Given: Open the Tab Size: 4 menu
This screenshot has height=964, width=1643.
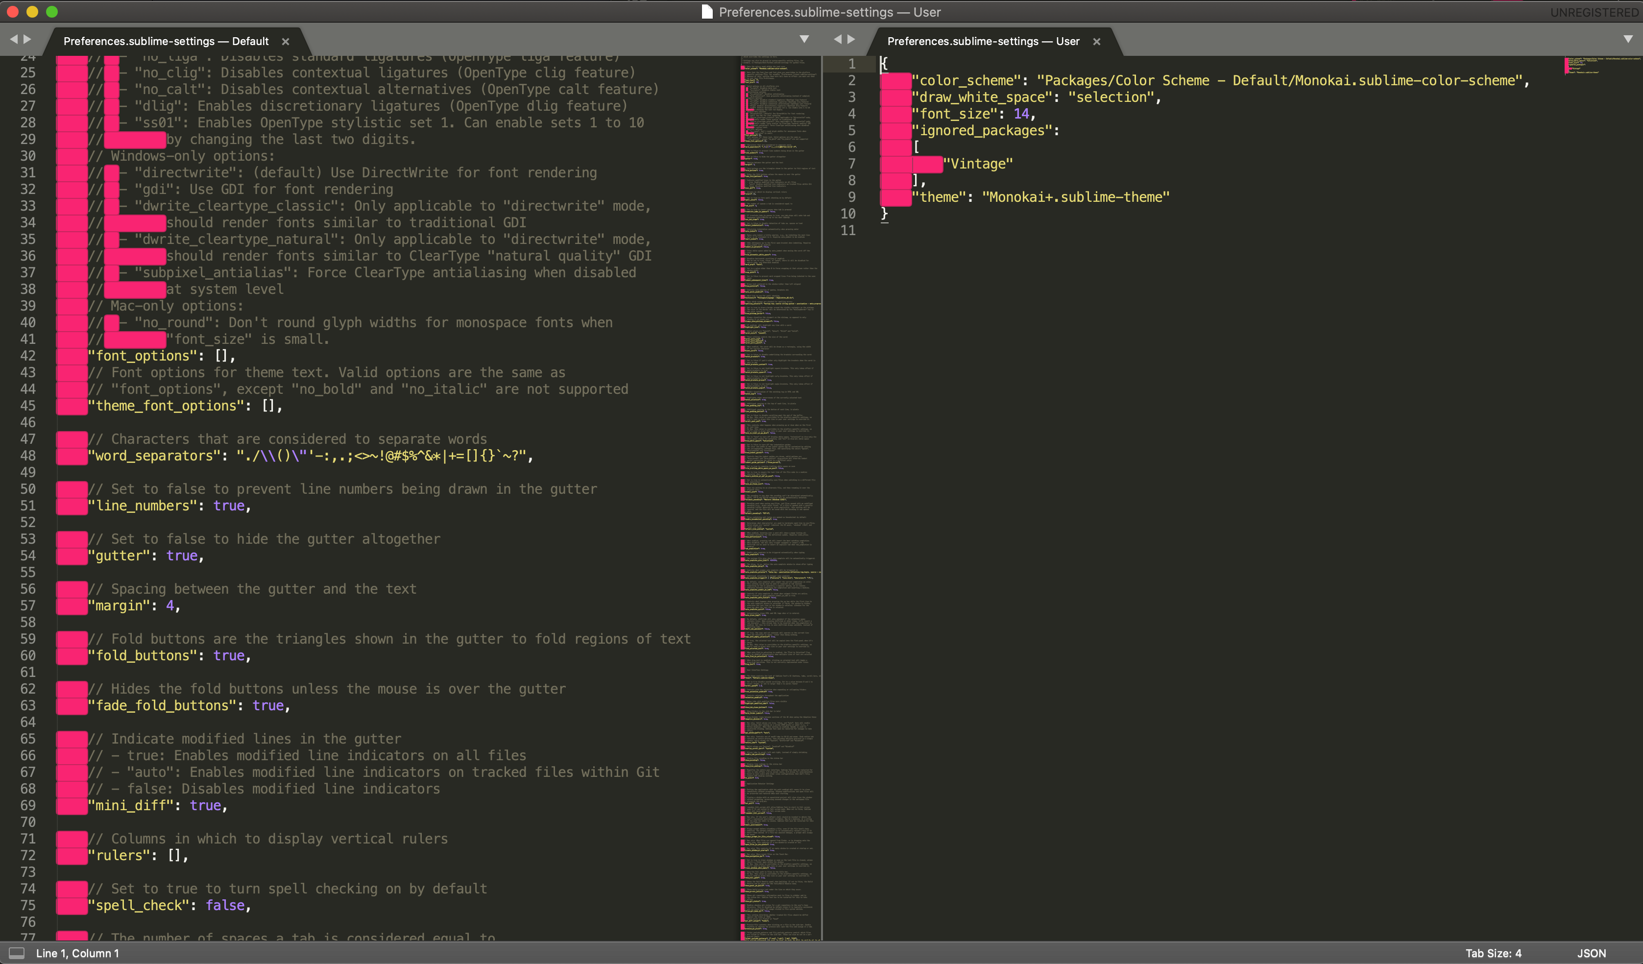Looking at the screenshot, I should click(x=1493, y=953).
